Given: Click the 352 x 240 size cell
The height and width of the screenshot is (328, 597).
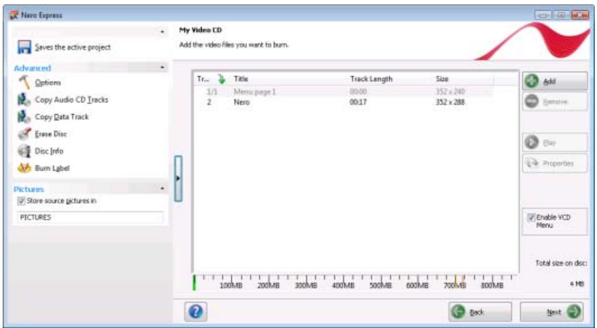Looking at the screenshot, I should (x=450, y=92).
